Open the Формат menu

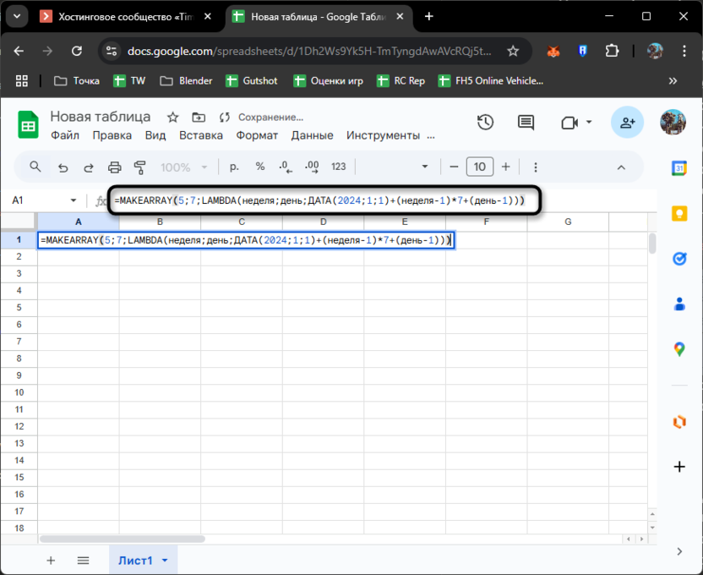257,135
